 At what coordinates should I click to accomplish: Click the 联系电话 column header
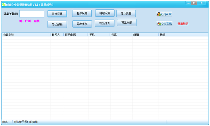click(x=76, y=35)
